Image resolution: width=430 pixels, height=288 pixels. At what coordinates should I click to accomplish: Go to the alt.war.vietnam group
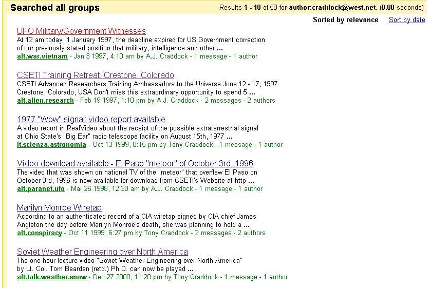tap(42, 56)
